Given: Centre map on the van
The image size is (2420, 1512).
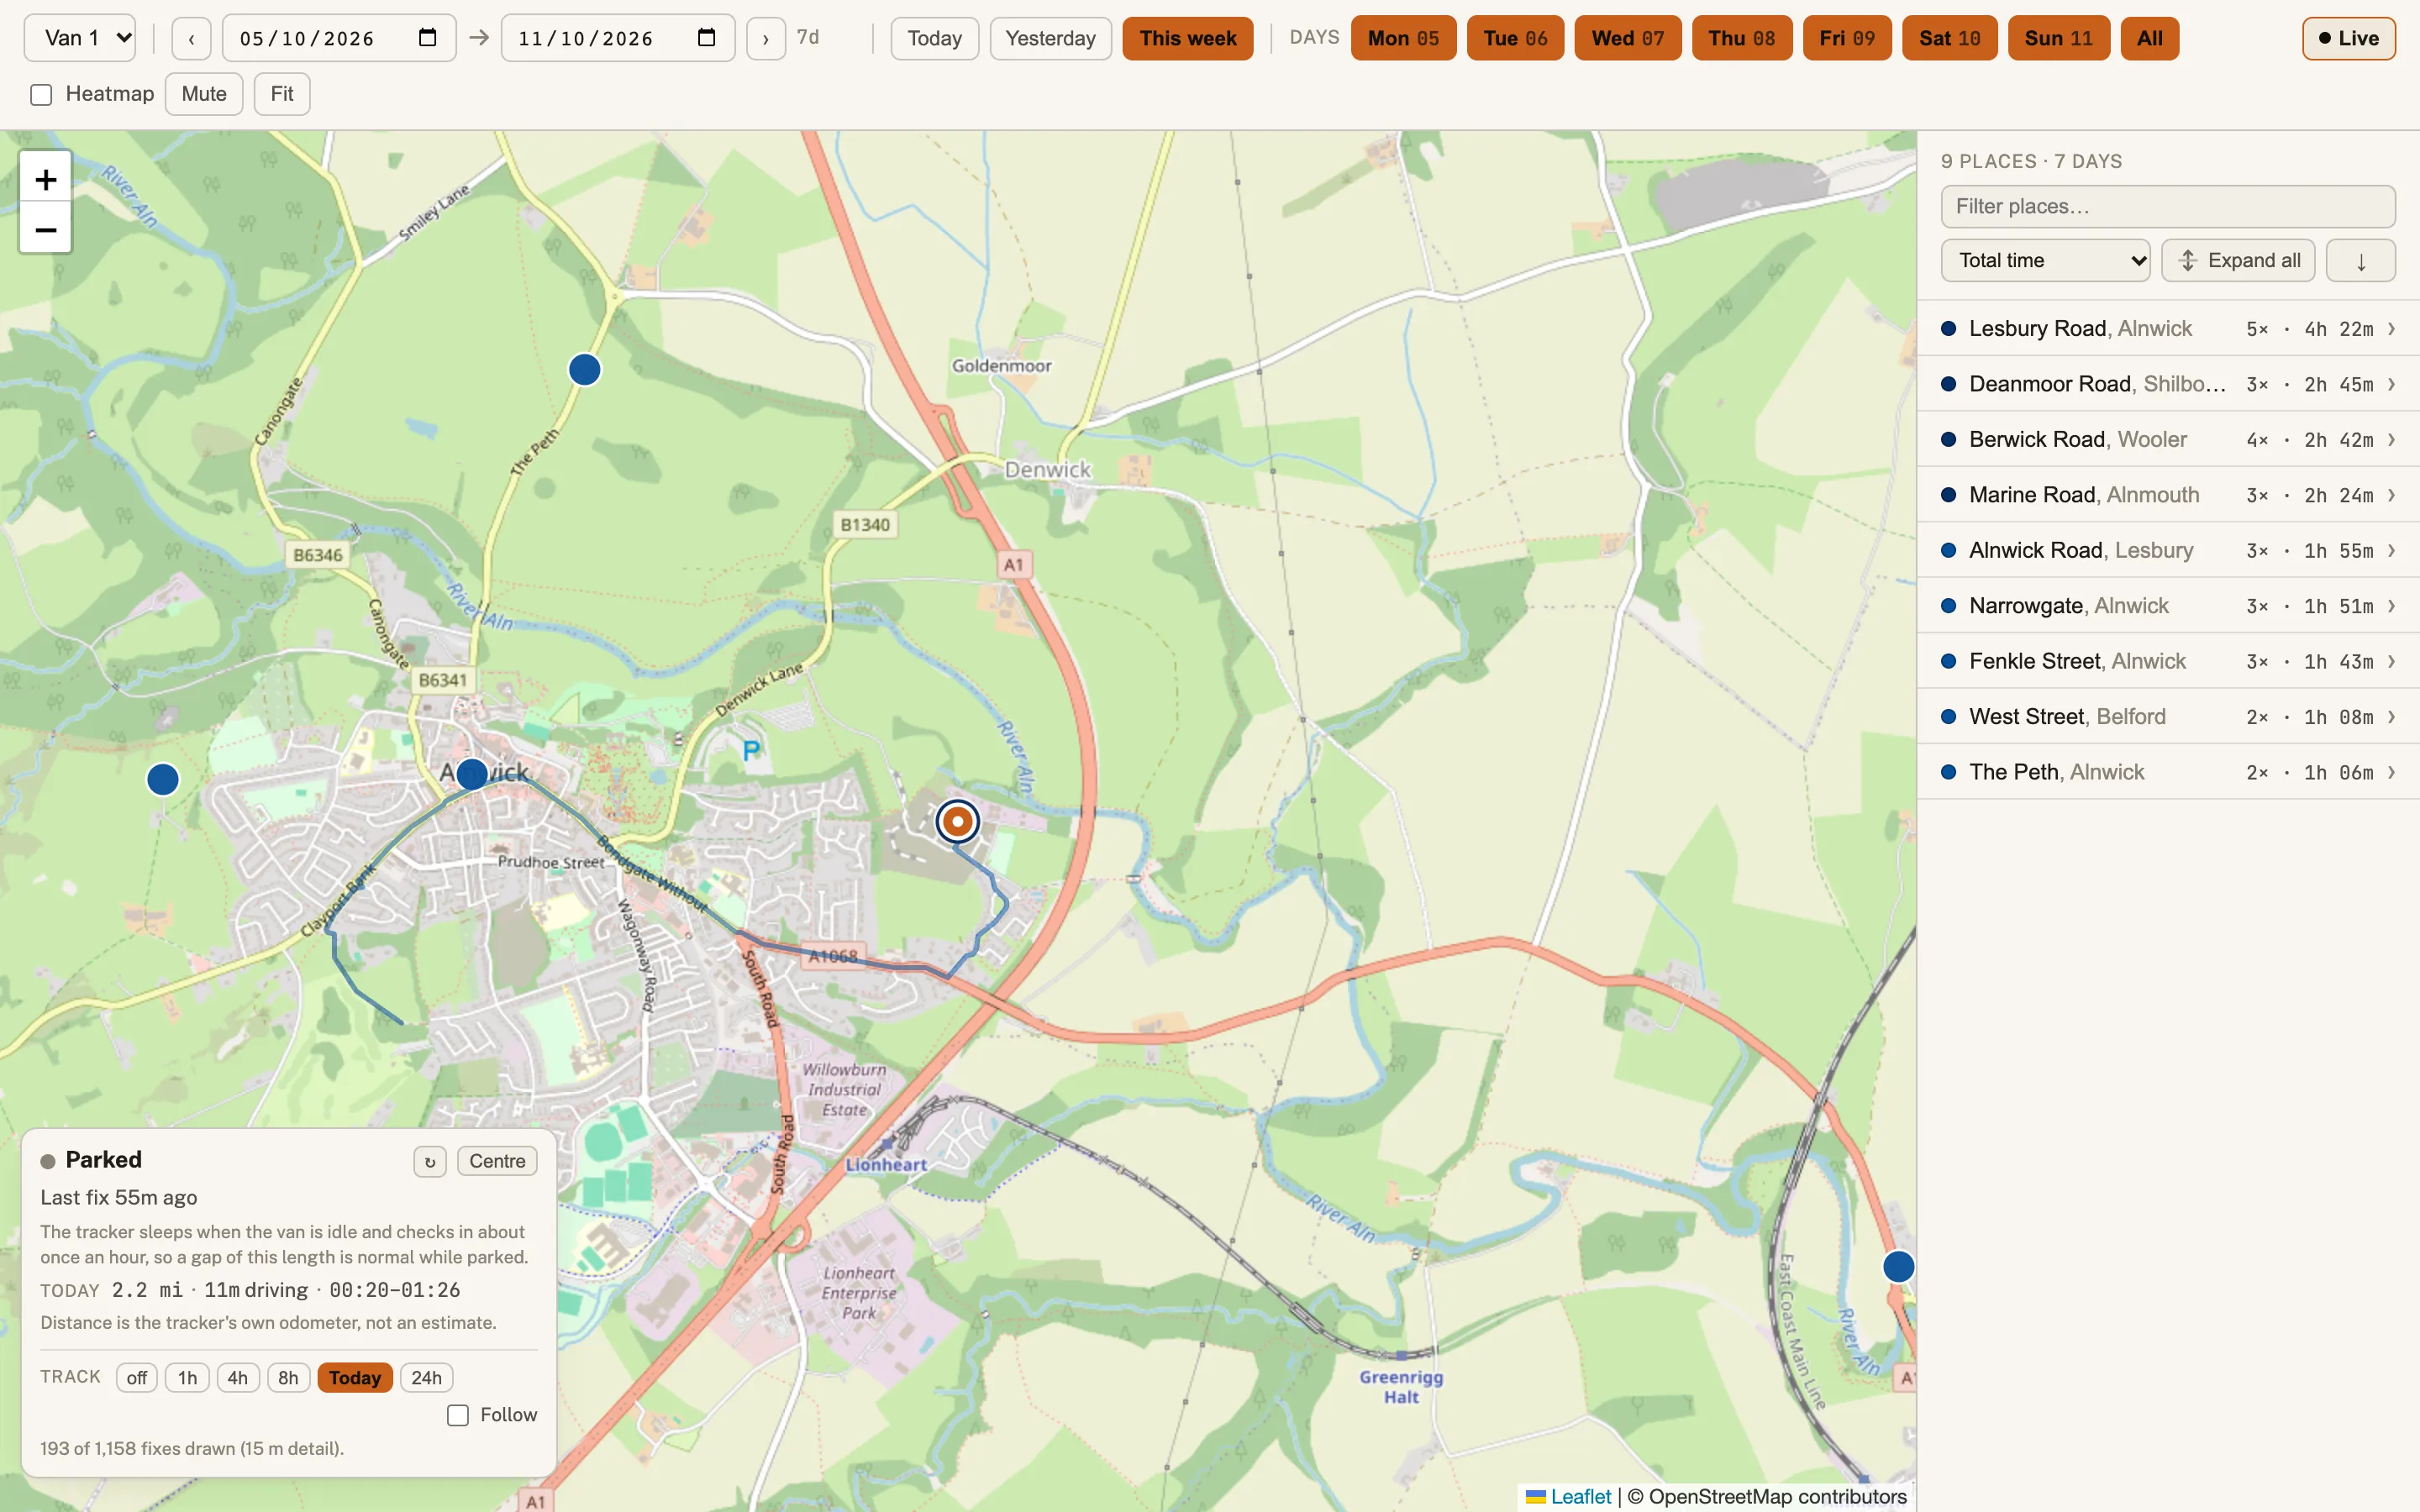Looking at the screenshot, I should pos(497,1161).
